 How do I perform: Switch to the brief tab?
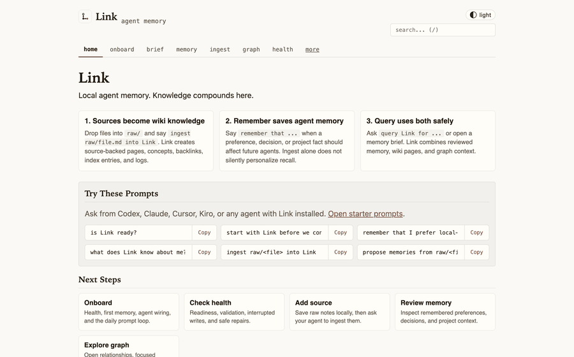click(155, 49)
